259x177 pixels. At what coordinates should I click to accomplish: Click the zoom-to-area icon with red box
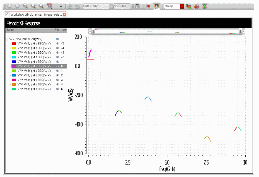50,6
